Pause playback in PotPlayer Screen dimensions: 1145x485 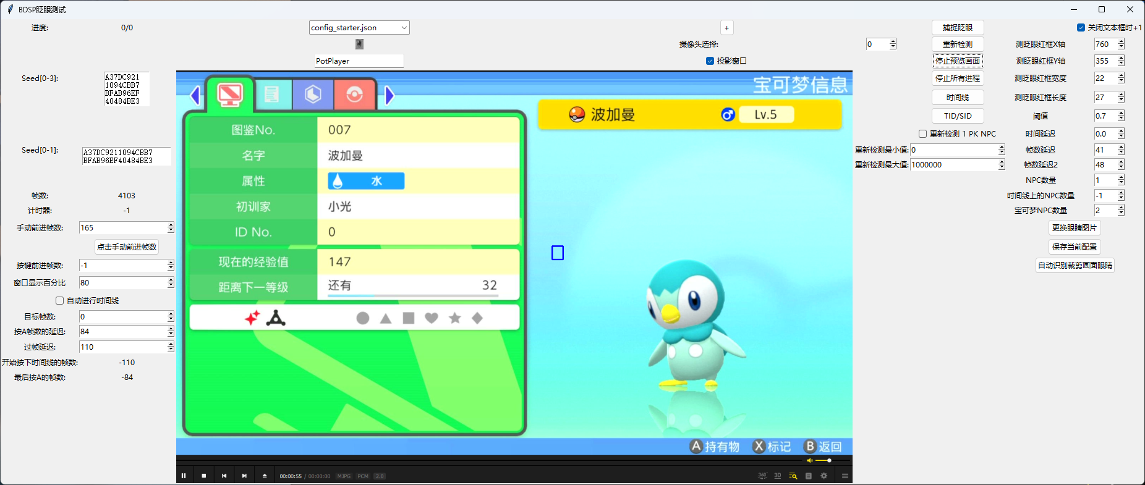(184, 476)
